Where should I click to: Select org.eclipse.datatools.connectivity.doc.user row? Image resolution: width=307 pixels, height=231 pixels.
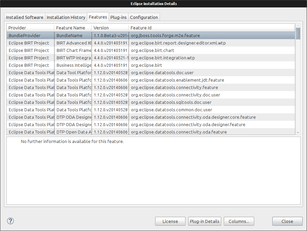(x=151, y=95)
